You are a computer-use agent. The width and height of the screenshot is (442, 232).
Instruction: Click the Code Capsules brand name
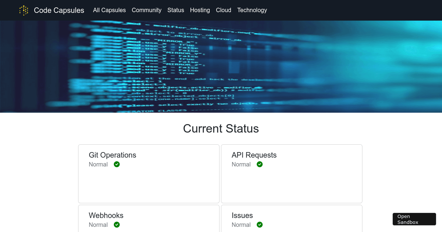[x=59, y=10]
